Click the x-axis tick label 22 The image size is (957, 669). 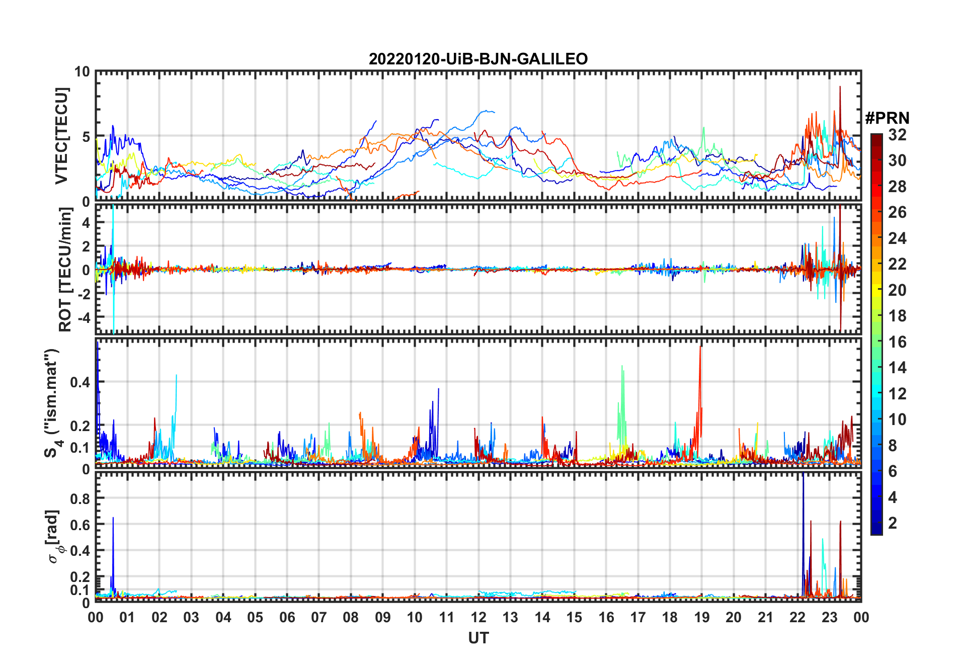[797, 617]
